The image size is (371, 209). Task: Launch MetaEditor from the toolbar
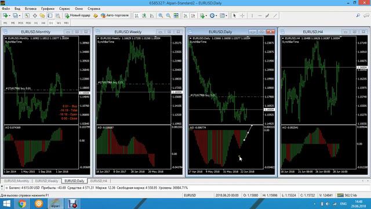(95, 16)
